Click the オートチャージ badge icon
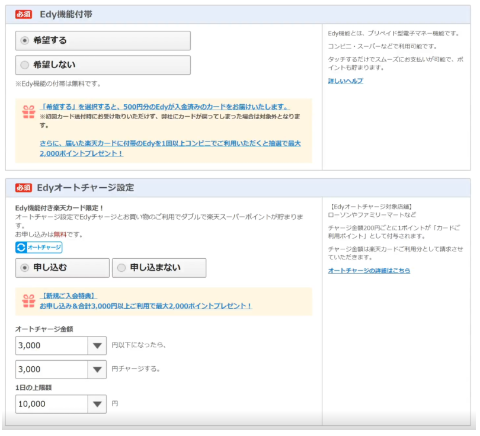Image resolution: width=480 pixels, height=436 pixels. click(39, 247)
